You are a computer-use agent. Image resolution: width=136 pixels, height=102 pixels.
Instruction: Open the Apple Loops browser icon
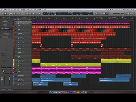pyautogui.click(x=131, y=14)
